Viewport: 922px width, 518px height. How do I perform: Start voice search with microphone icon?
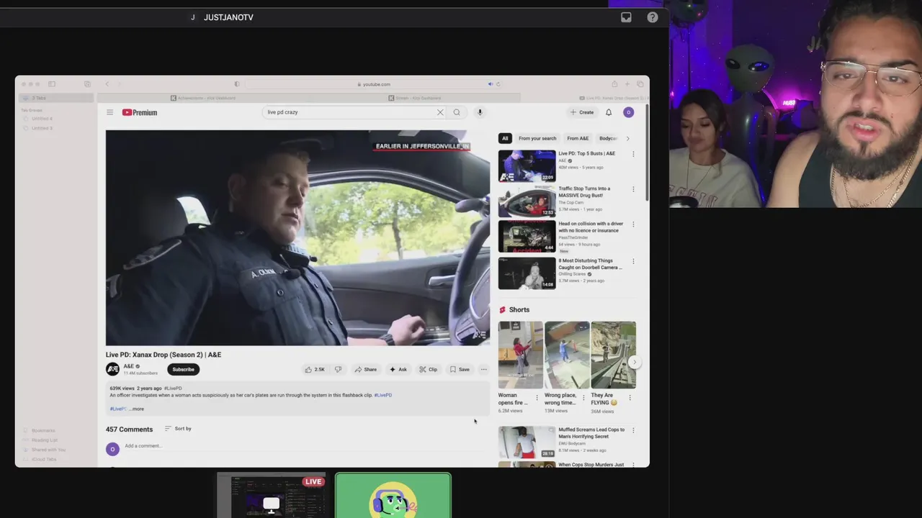pyautogui.click(x=480, y=112)
